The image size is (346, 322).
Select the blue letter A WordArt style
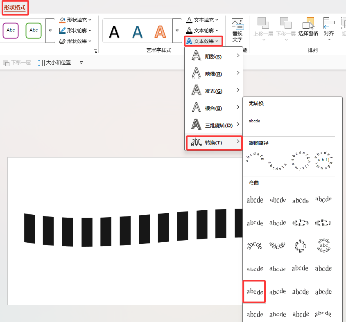click(x=137, y=31)
